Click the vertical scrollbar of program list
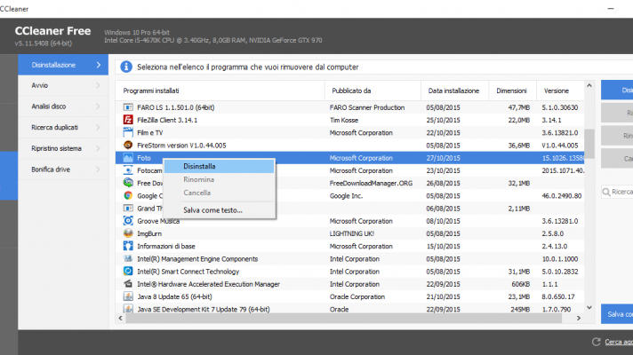Image resolution: width=633 pixels, height=355 pixels. click(x=589, y=142)
